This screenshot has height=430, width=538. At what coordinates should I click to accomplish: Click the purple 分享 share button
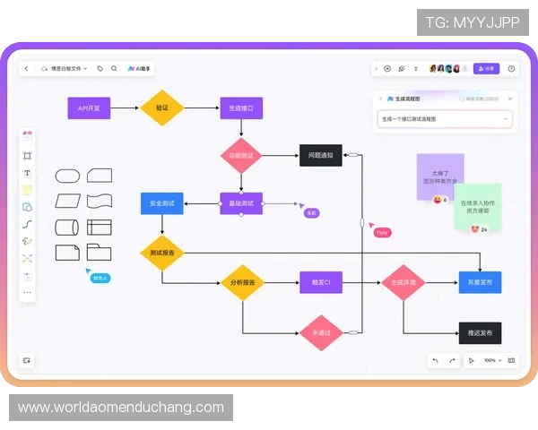pos(486,68)
